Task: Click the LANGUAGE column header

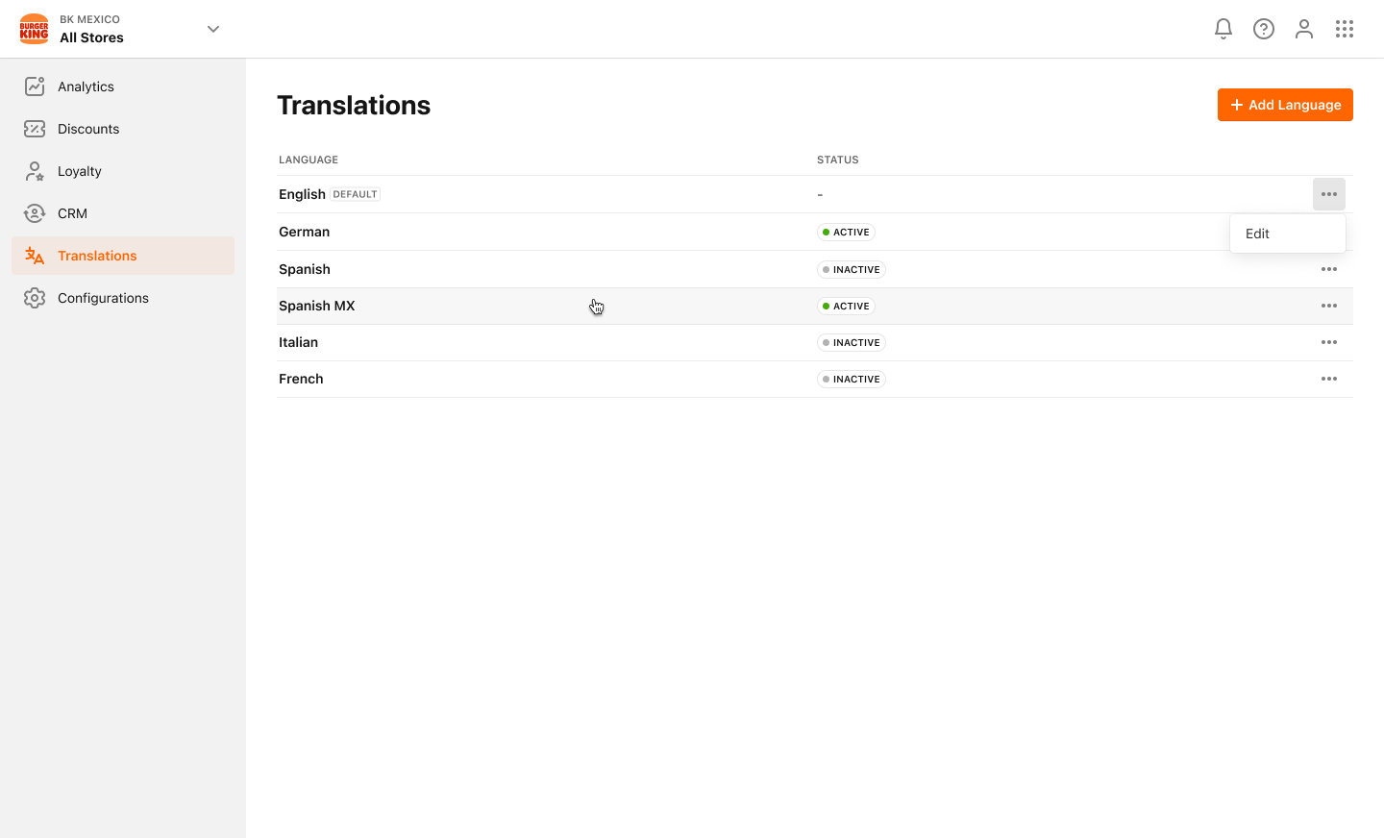Action: 309,160
